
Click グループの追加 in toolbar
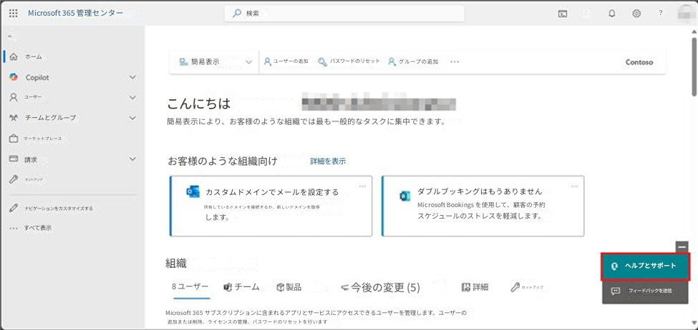click(413, 61)
